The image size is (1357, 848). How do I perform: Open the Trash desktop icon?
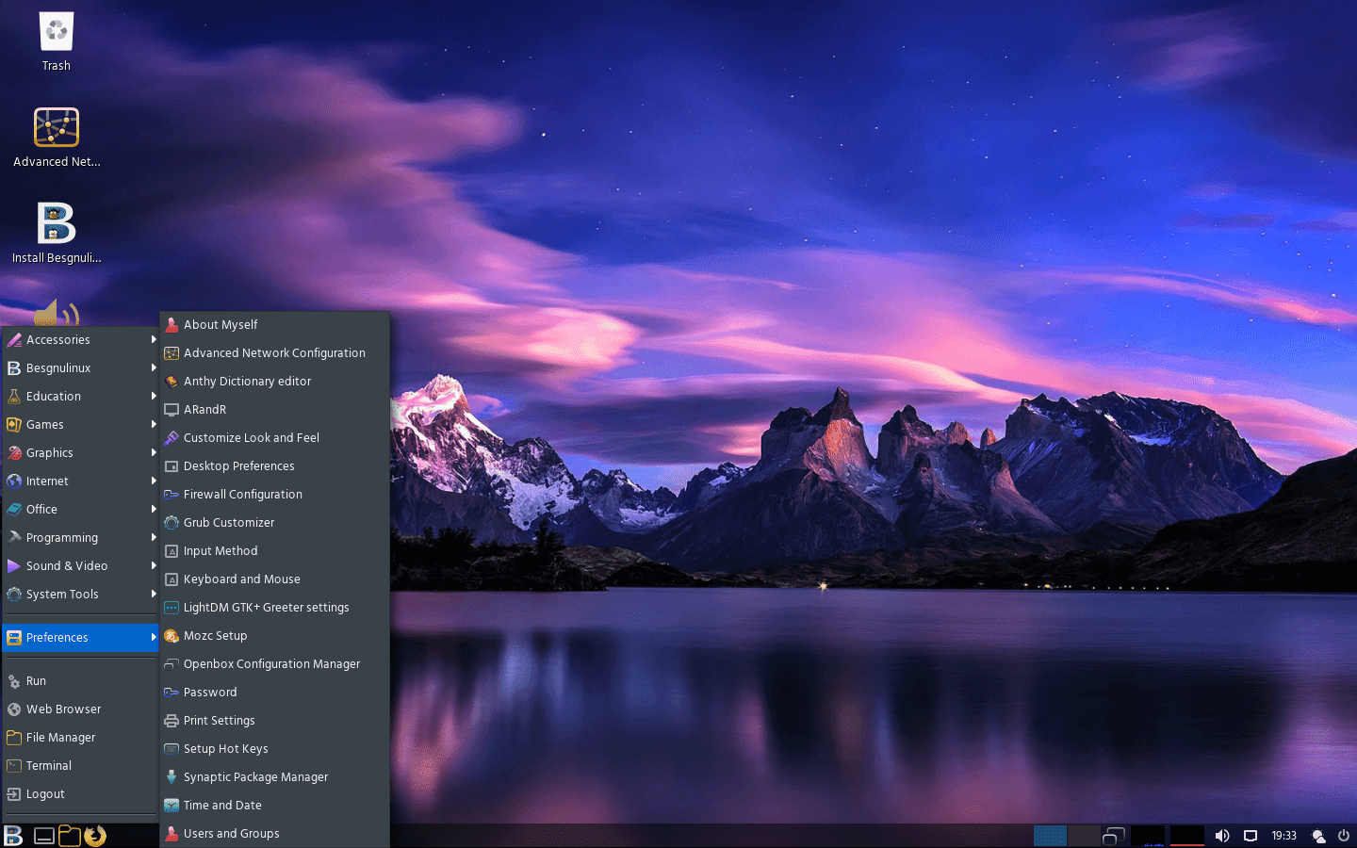(57, 41)
